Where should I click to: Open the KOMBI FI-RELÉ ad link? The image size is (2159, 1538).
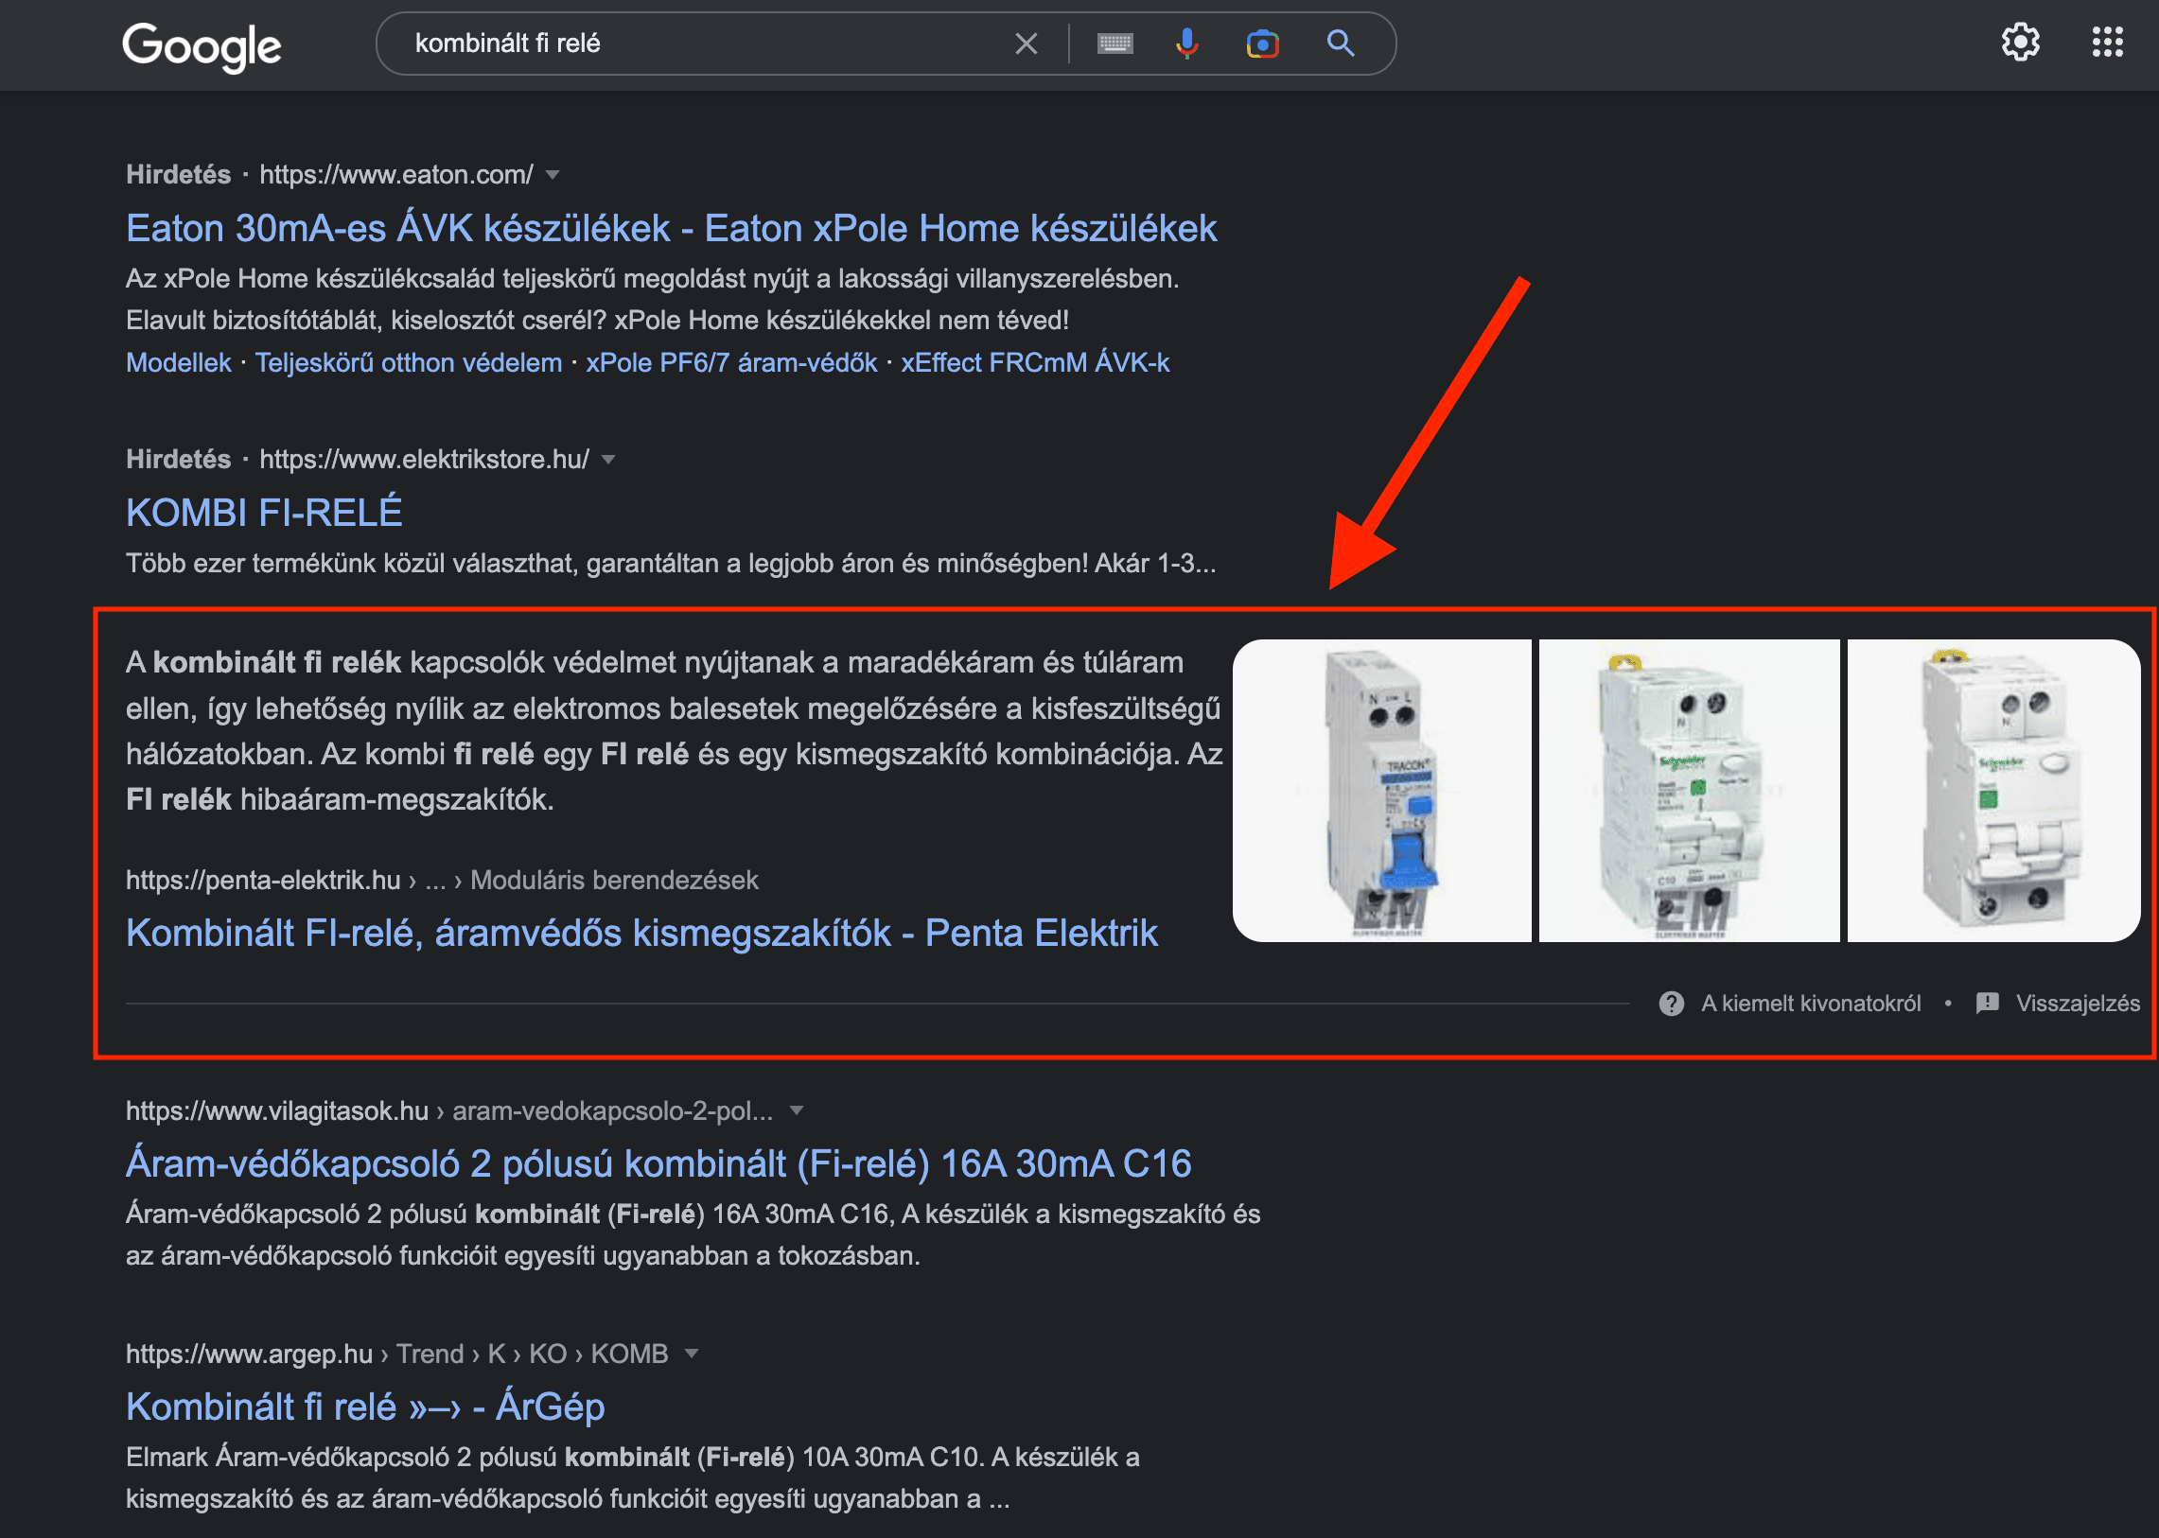point(264,513)
